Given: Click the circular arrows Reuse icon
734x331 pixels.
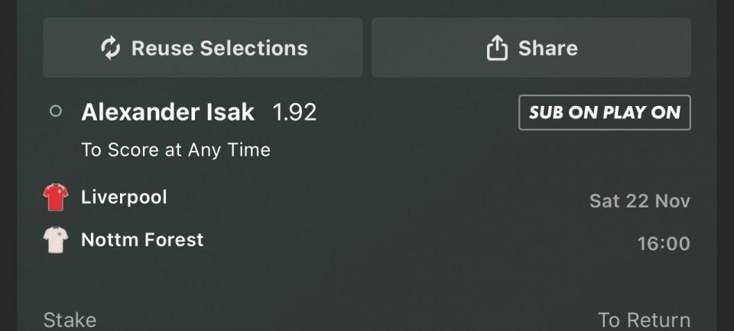Looking at the screenshot, I should tap(111, 48).
